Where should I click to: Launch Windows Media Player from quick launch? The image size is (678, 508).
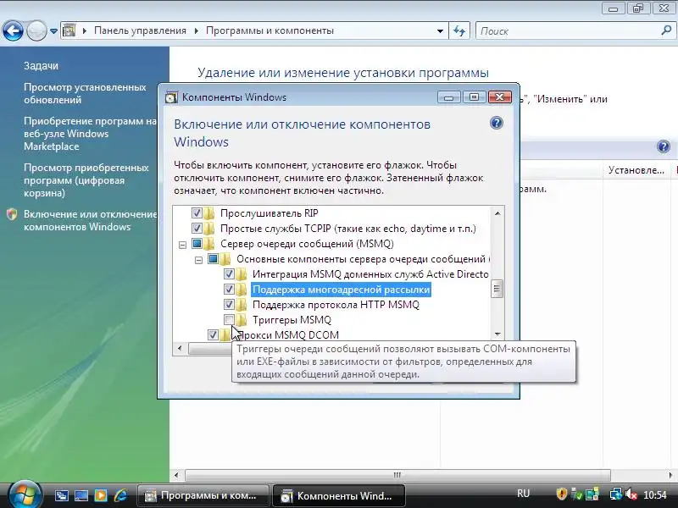[100, 495]
